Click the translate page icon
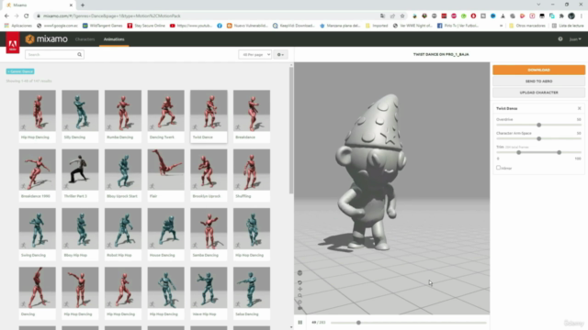588x330 pixels. (382, 16)
